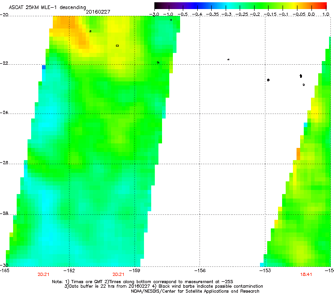Select the date label 20160227
The height and width of the screenshot is (294, 334).
click(x=98, y=12)
